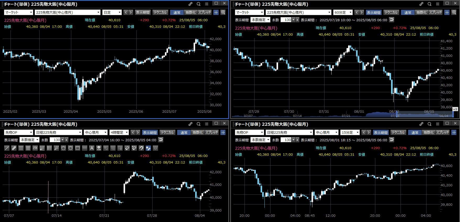Select スプレッド mode in the 15-minute chart
The image size is (460, 222).
pos(442,132)
